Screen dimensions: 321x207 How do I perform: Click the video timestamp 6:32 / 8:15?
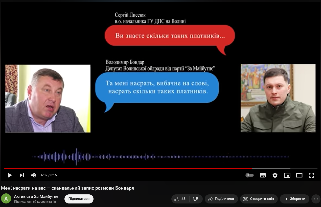(x=49, y=175)
